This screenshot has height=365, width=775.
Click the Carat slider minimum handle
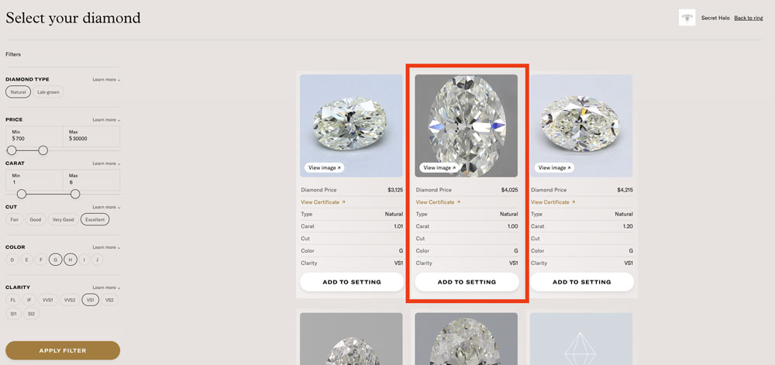coord(22,194)
